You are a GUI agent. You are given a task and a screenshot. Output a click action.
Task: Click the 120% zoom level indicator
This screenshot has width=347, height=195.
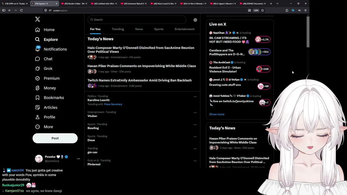pyautogui.click(x=256, y=10)
